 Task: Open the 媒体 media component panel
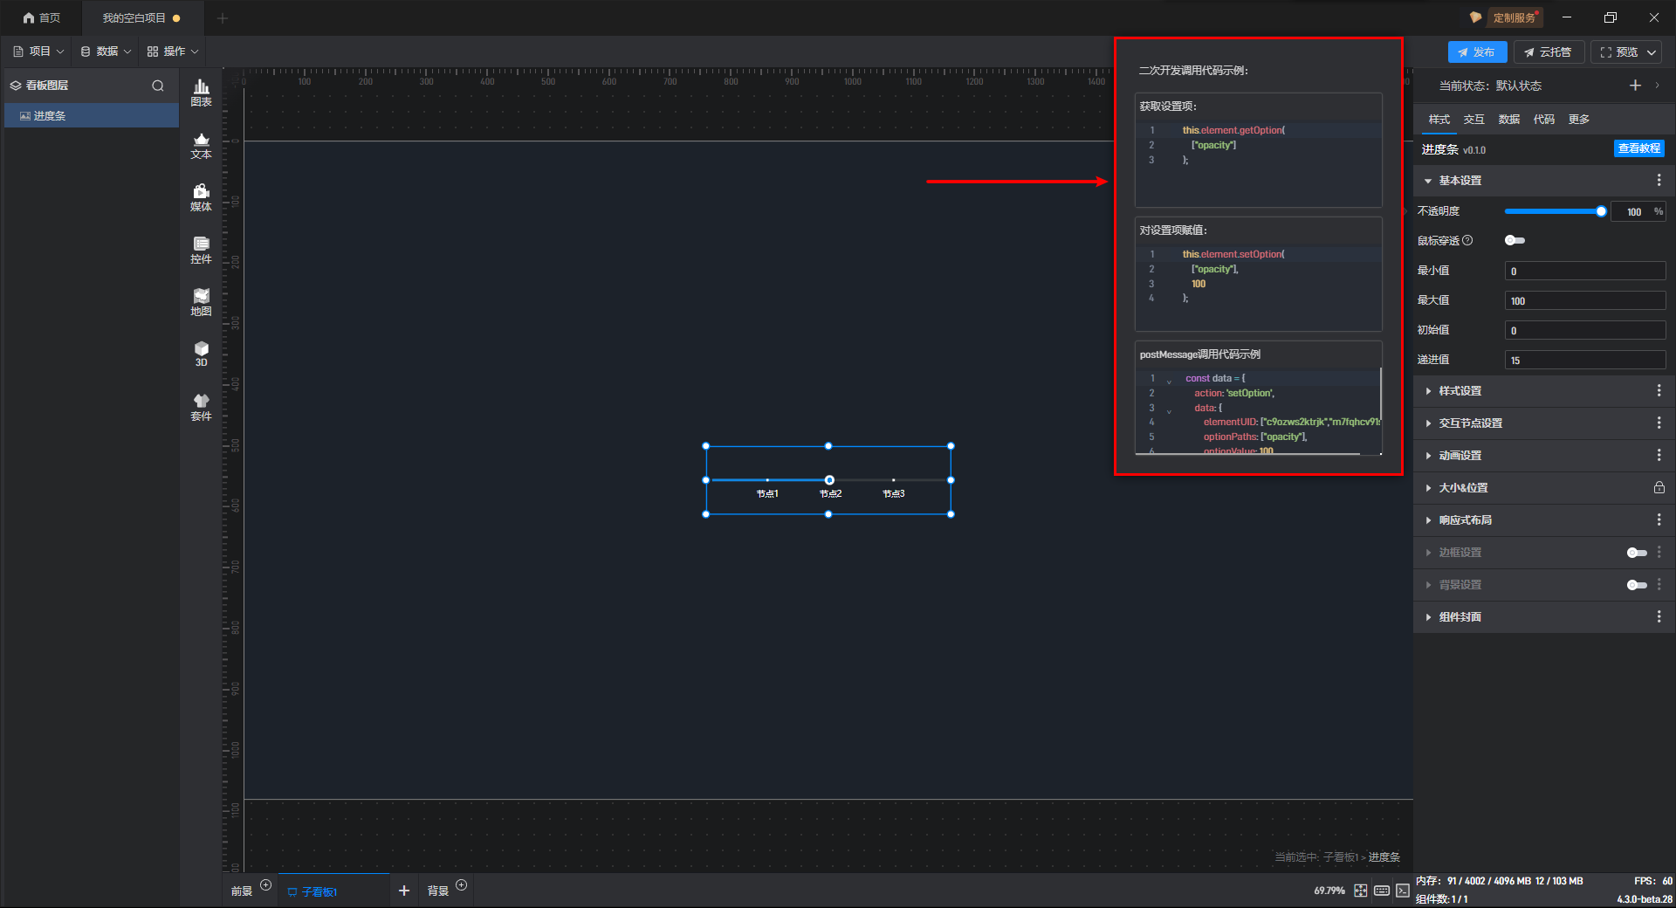coord(201,197)
